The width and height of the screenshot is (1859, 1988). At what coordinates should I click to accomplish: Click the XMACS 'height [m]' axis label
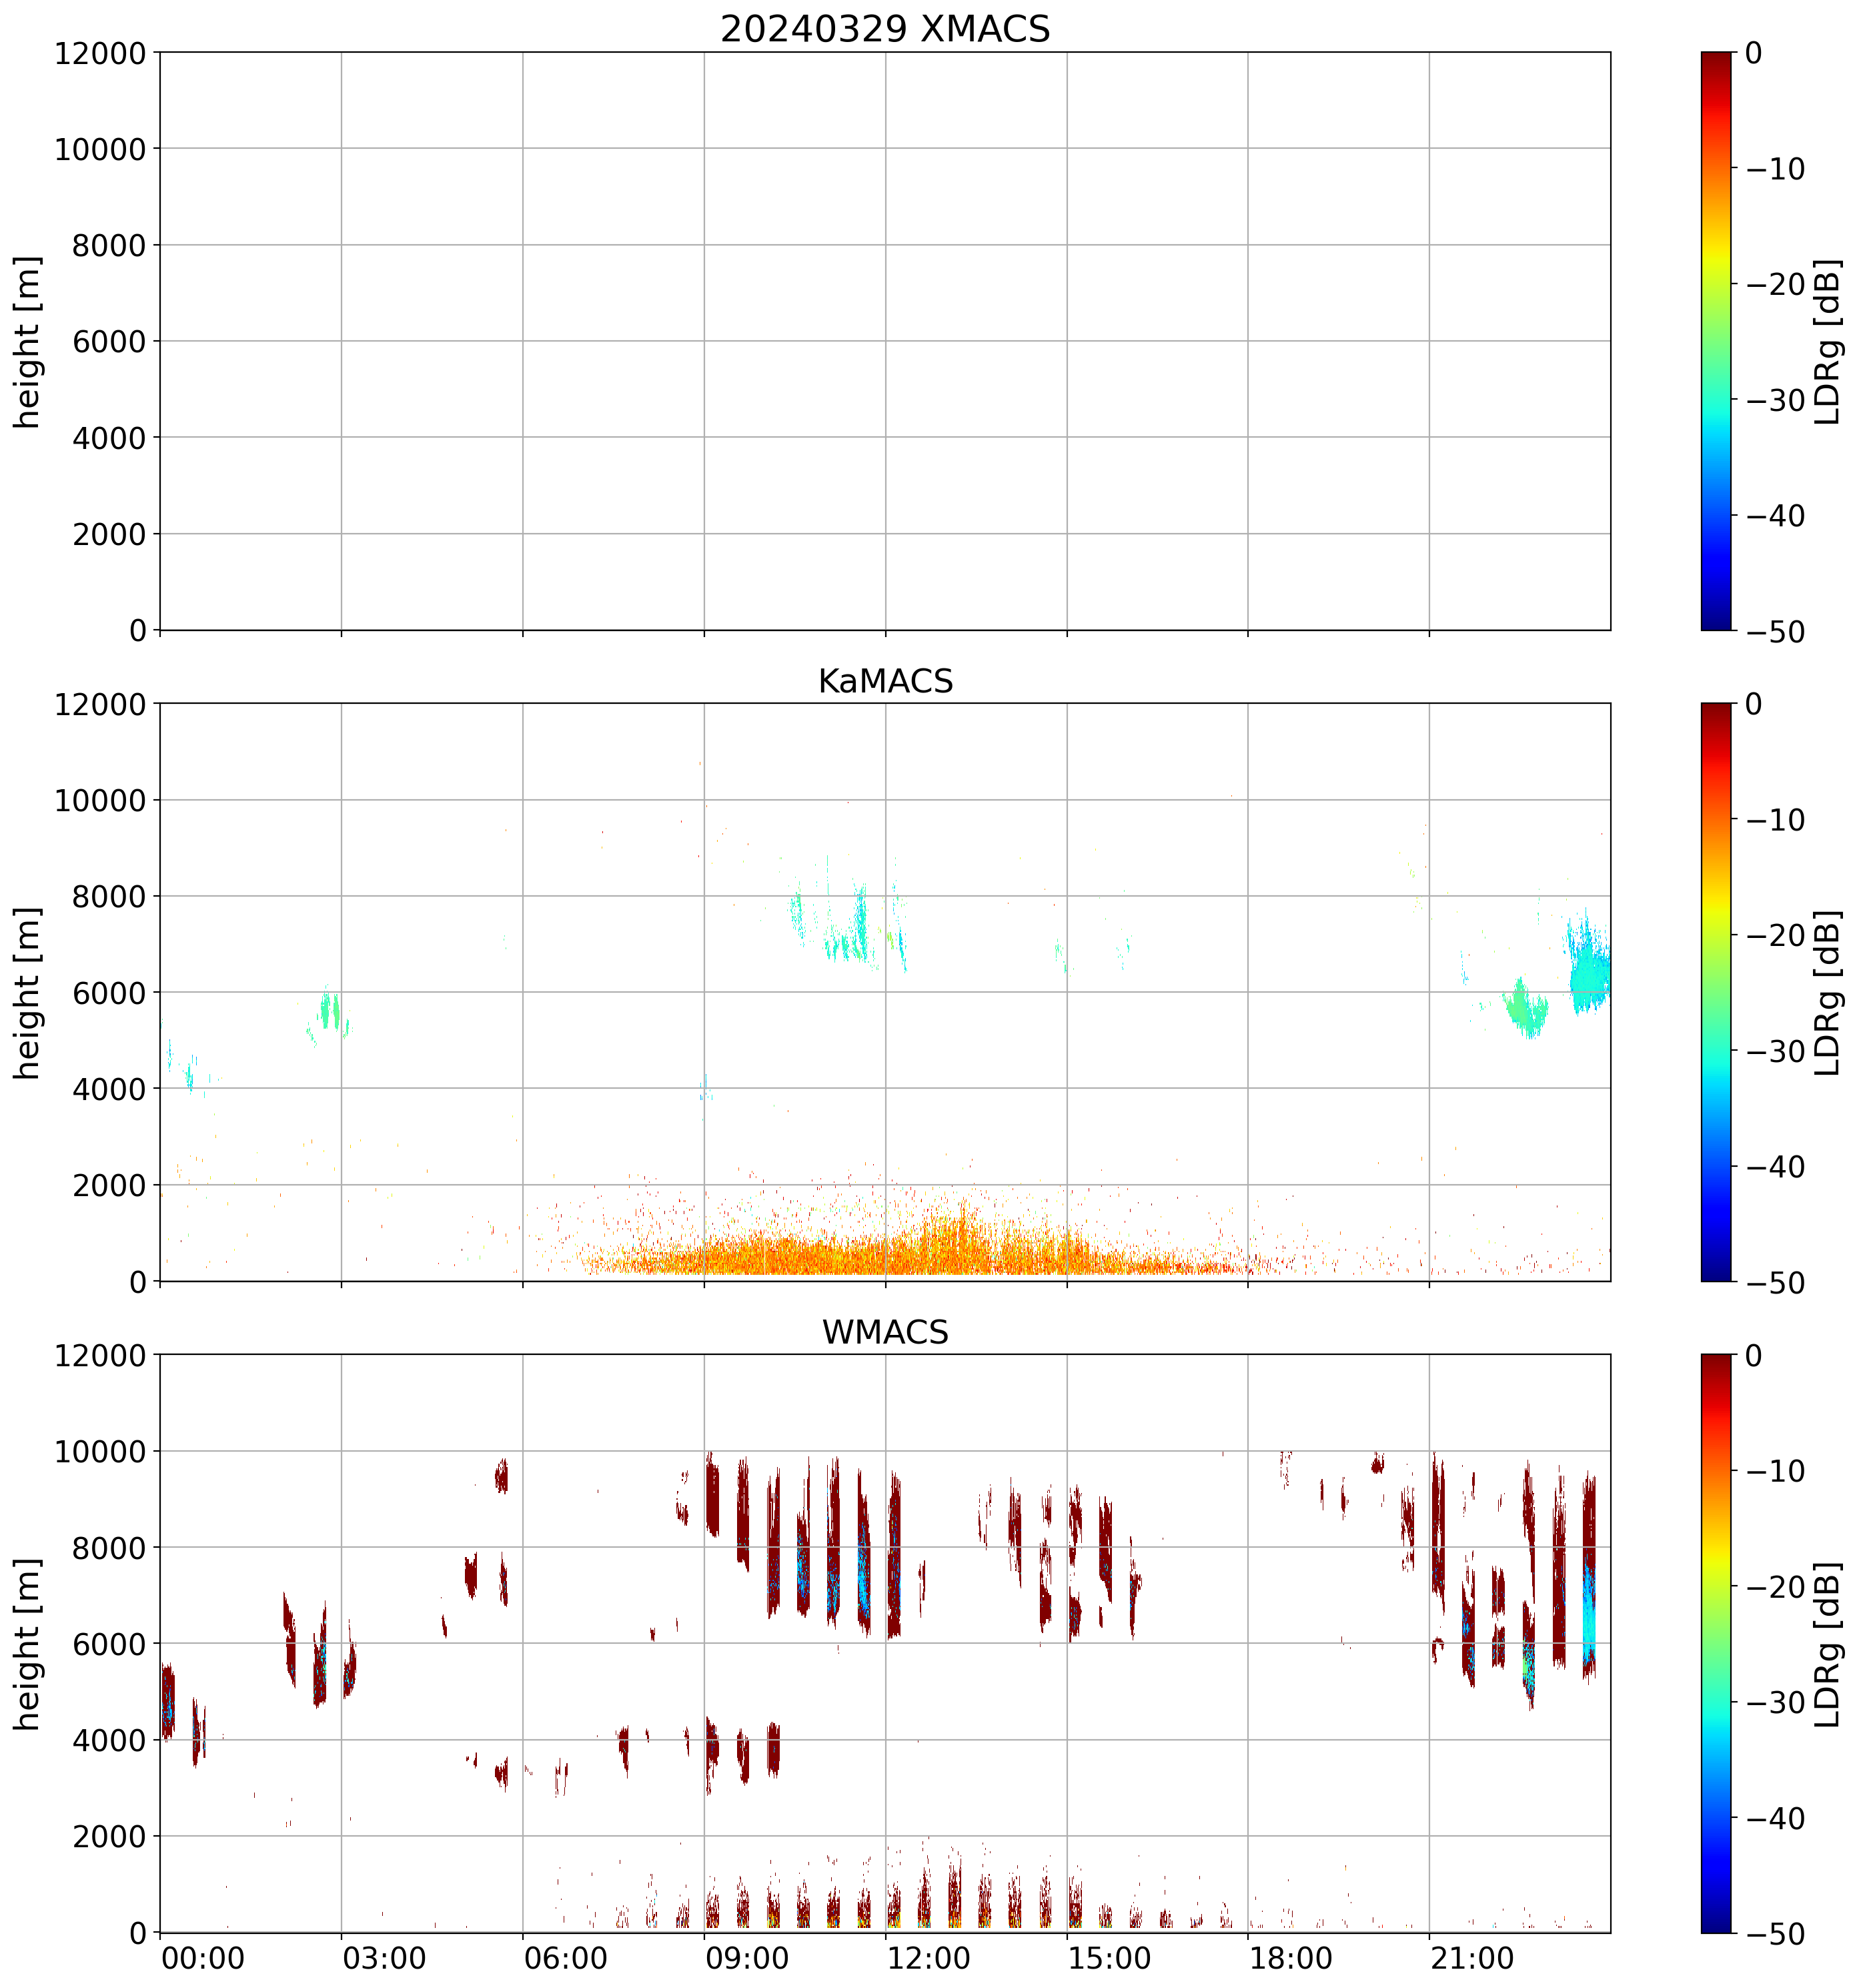[28, 342]
